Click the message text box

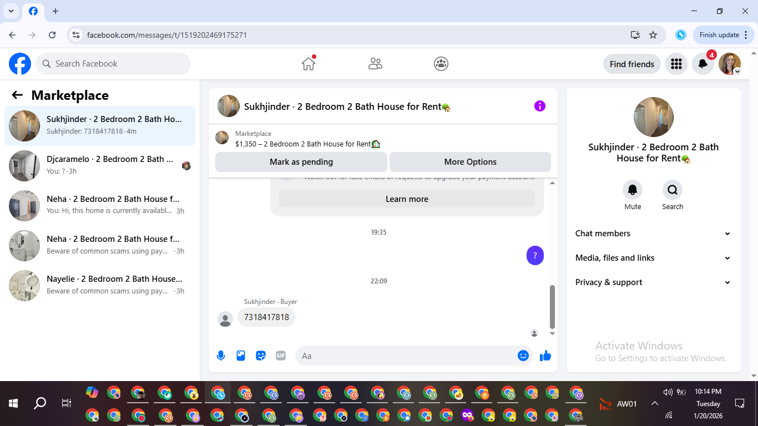click(414, 356)
